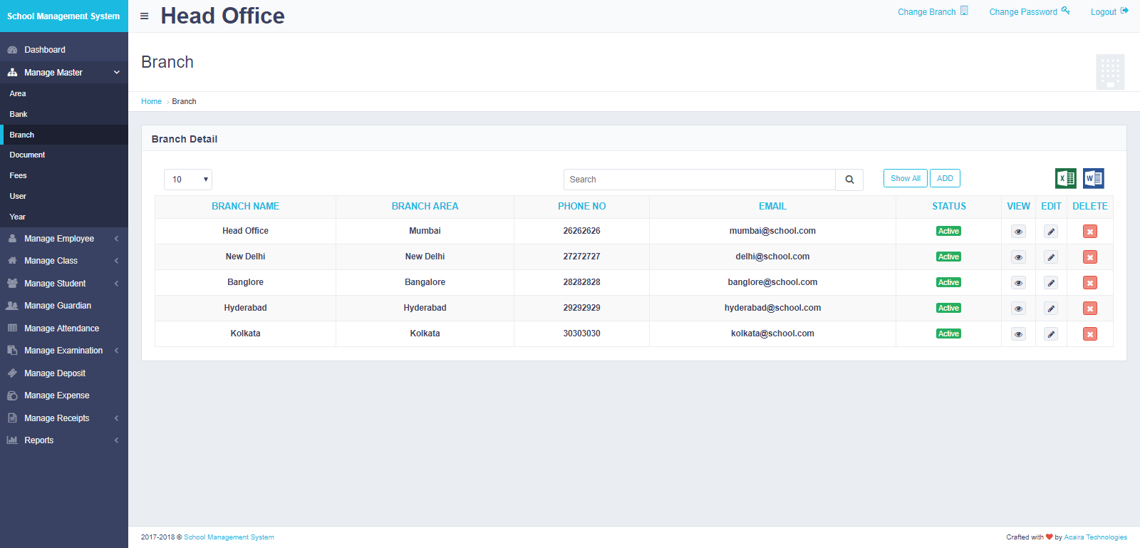Image resolution: width=1140 pixels, height=548 pixels.
Task: Click the hamburger menu toggle icon
Action: tap(145, 16)
